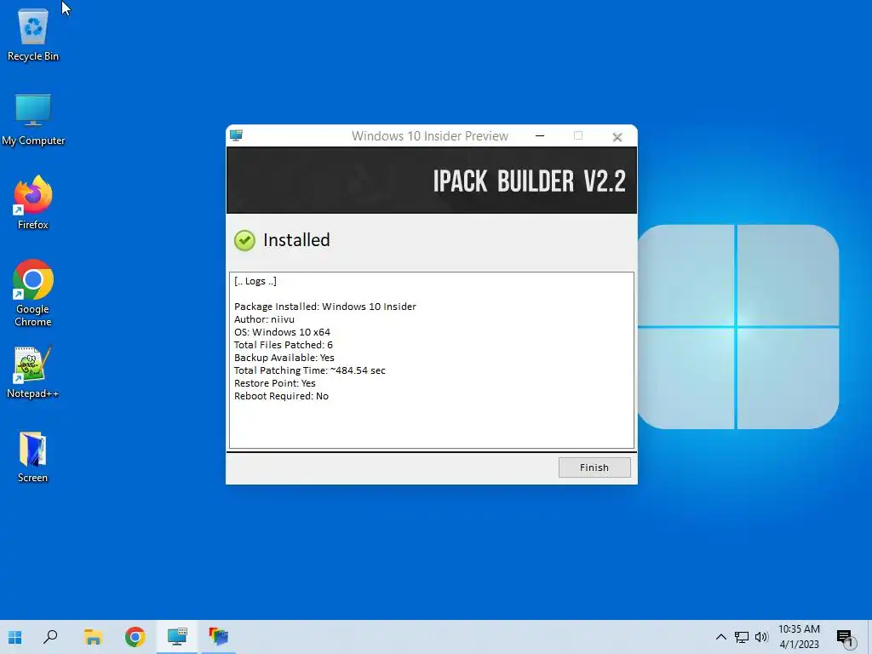Screen dimensions: 872x654
Task: Click 'Restore Point: Yes' log line
Action: tap(275, 383)
